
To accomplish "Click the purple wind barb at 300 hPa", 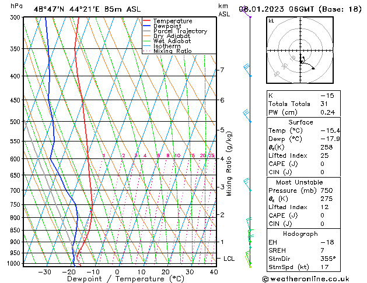I will coord(246,12).
